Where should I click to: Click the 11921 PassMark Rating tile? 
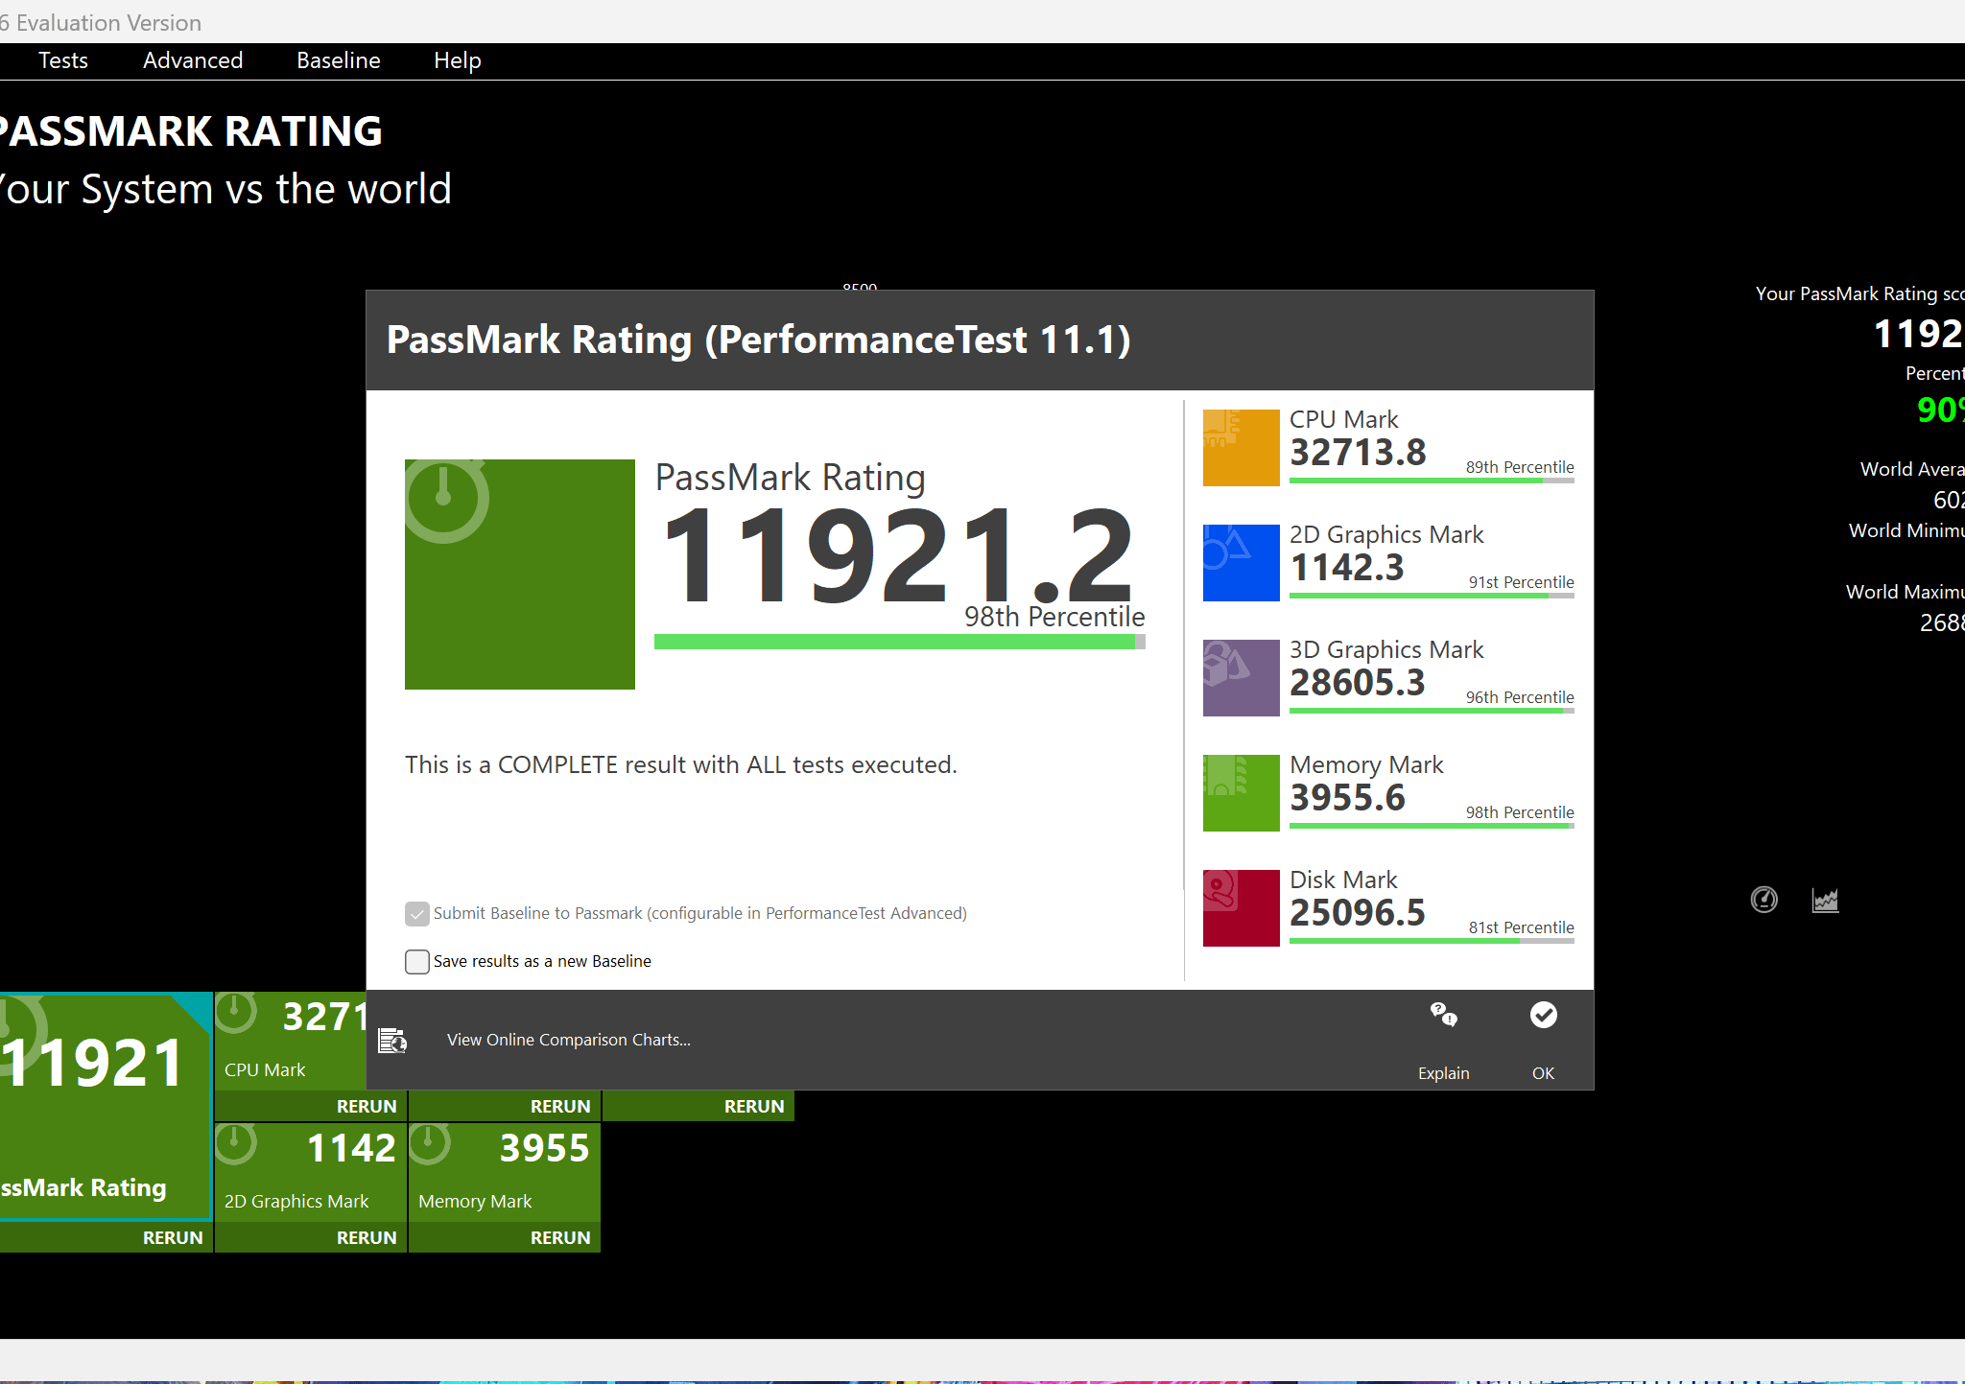106,1106
